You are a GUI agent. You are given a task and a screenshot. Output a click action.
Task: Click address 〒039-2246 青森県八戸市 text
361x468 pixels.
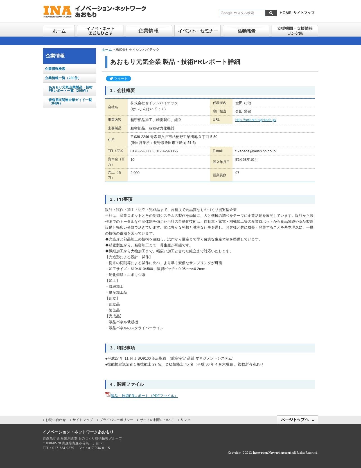174,137
